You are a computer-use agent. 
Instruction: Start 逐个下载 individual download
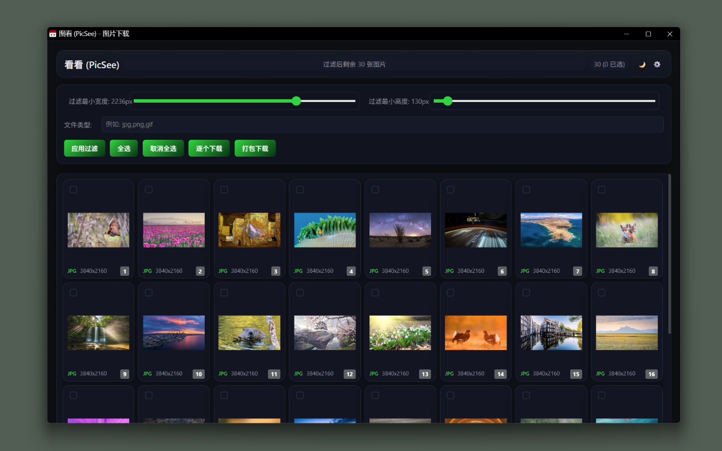click(x=209, y=148)
